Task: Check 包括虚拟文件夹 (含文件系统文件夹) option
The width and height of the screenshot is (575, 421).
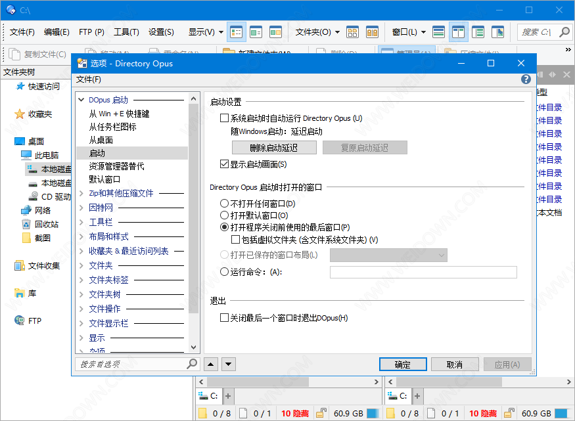Action: click(235, 240)
